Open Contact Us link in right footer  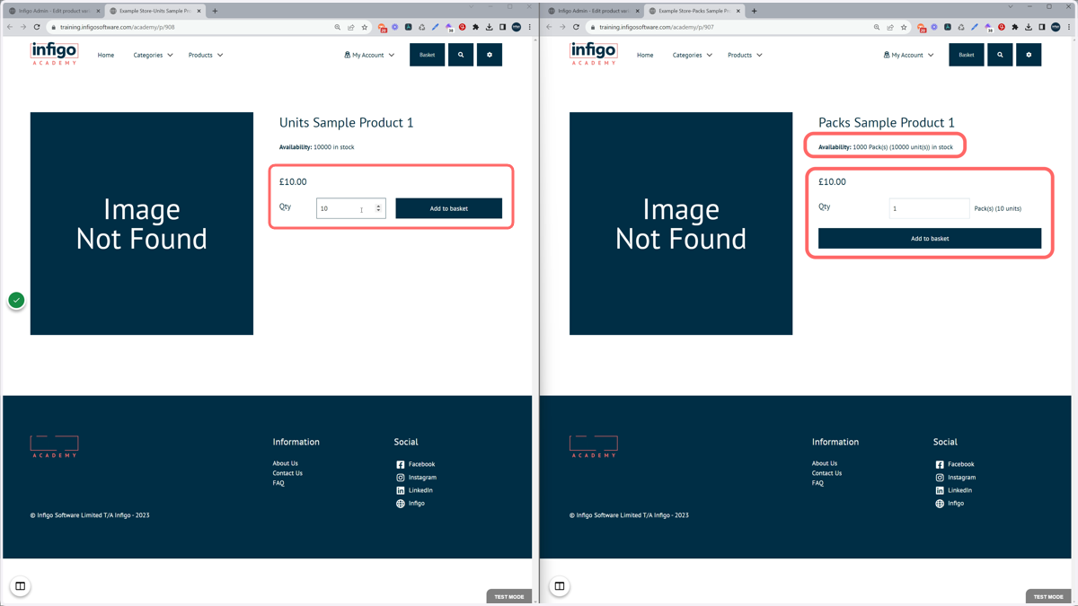pyautogui.click(x=826, y=473)
